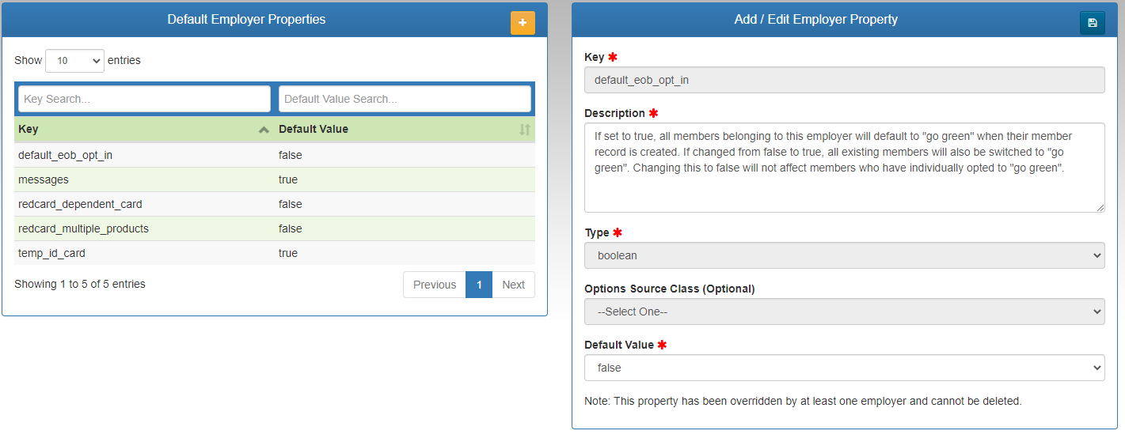This screenshot has height=438, width=1125.
Task: Select page 1 in pagination
Action: (479, 285)
